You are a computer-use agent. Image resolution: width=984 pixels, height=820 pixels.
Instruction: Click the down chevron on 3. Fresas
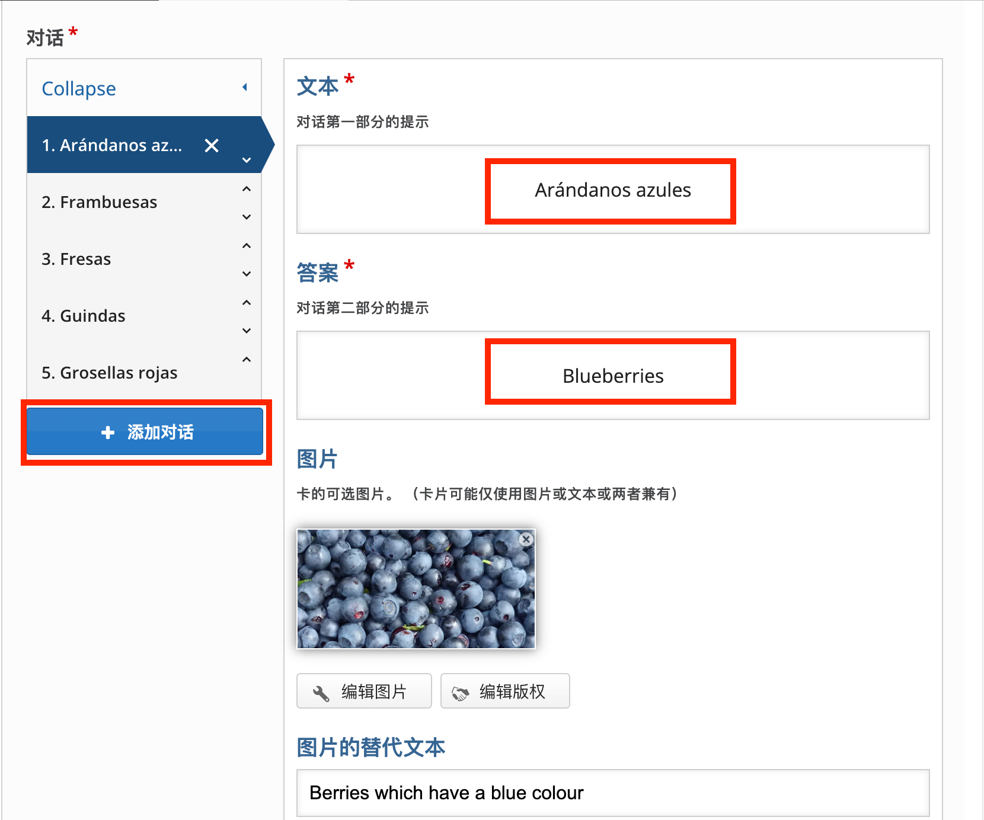[247, 274]
